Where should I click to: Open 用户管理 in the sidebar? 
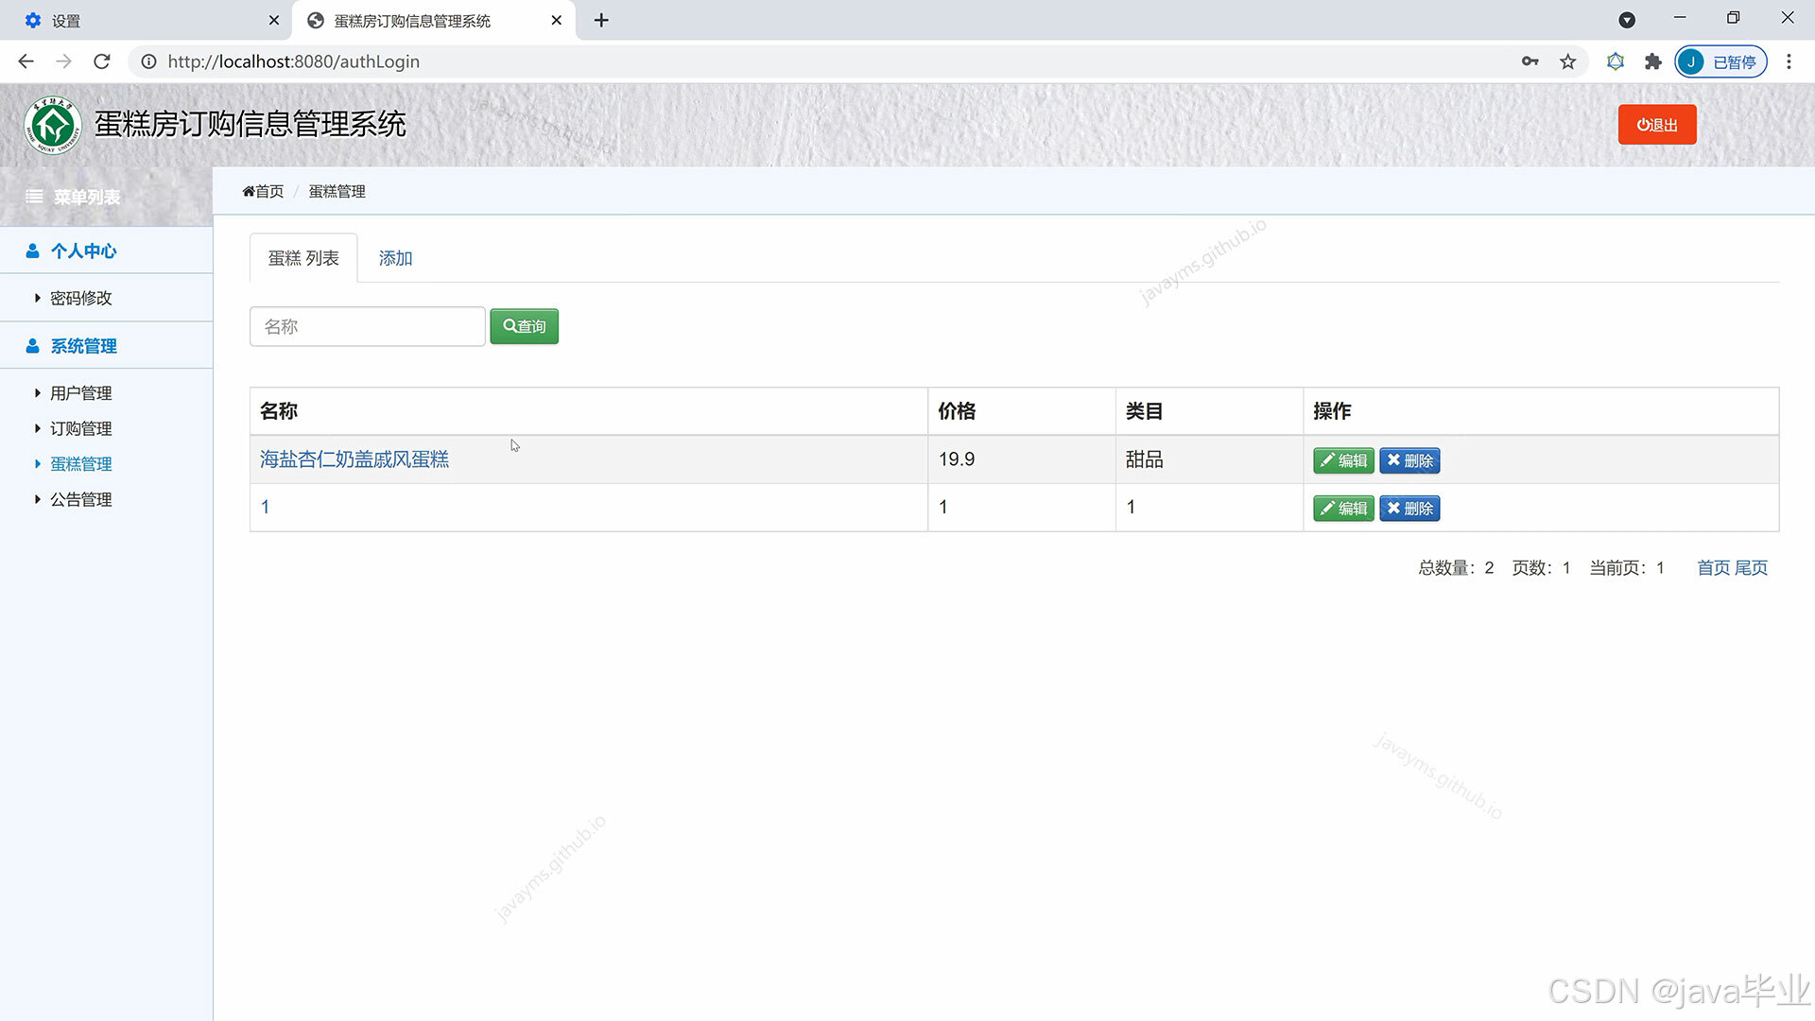pyautogui.click(x=80, y=393)
